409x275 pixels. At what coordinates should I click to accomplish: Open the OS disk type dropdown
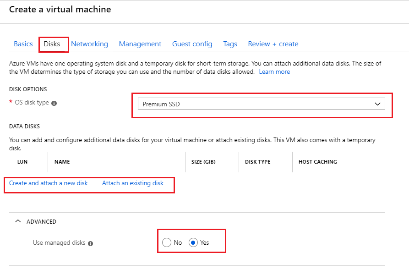(x=262, y=103)
